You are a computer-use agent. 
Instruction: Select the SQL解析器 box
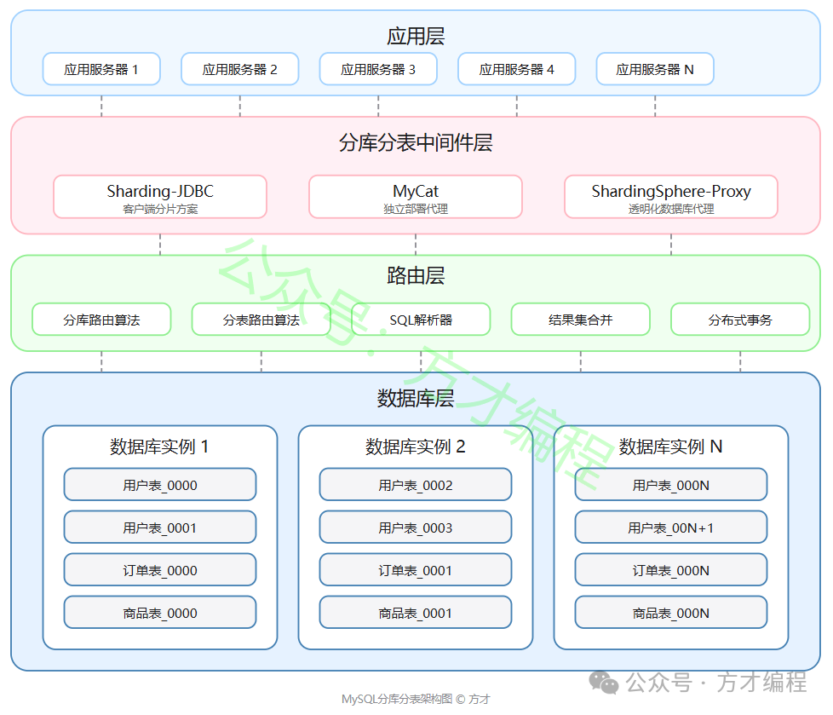(x=421, y=320)
